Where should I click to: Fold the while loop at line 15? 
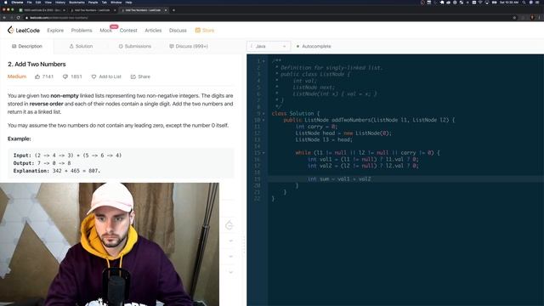click(x=263, y=153)
